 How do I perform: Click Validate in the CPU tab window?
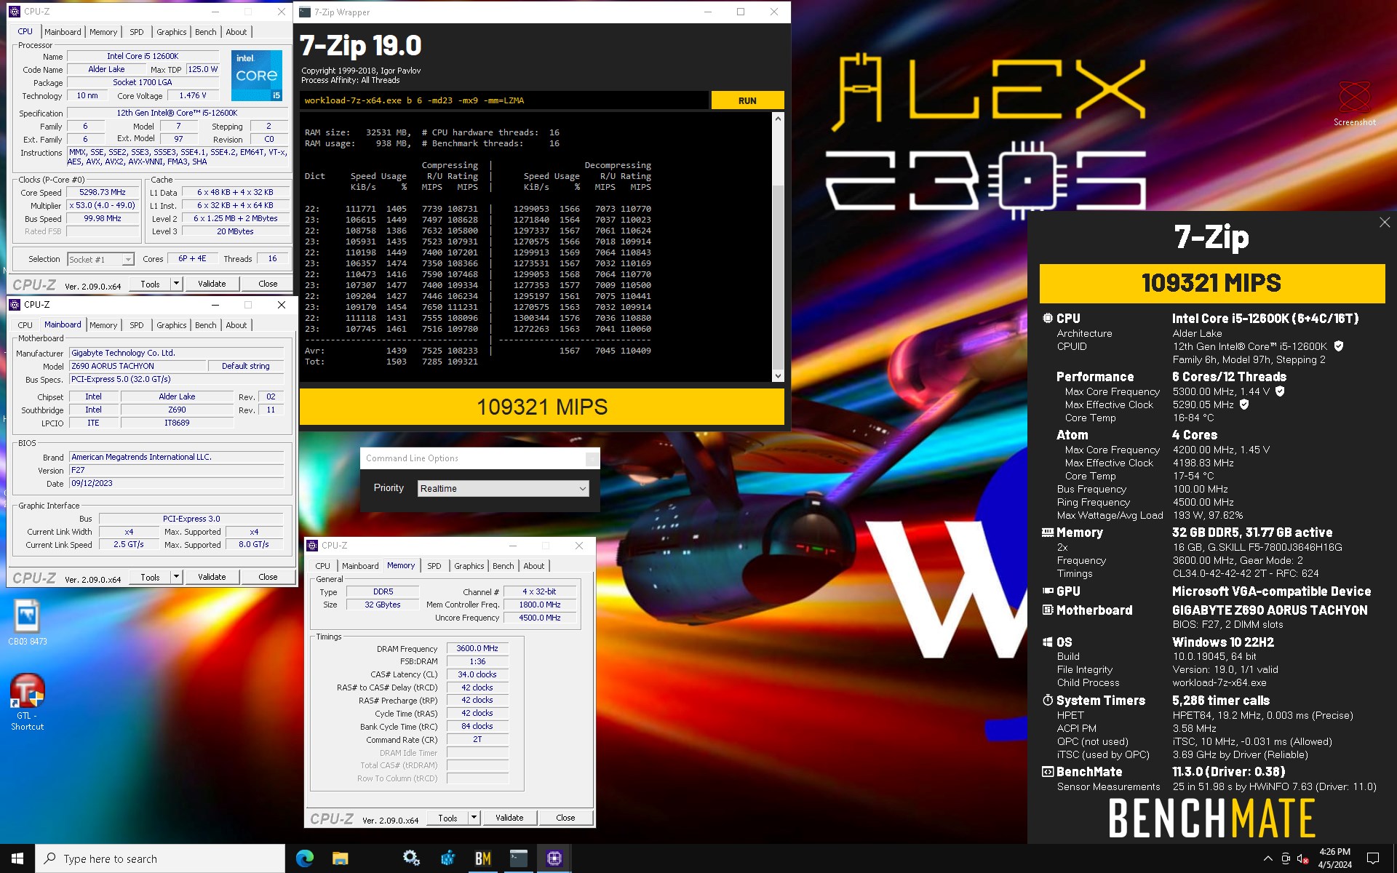coord(212,284)
